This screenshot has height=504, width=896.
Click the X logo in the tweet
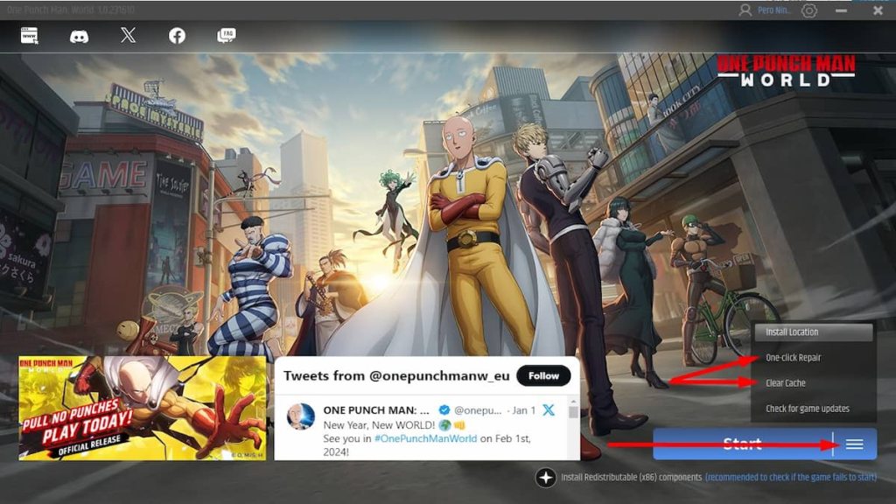click(x=549, y=409)
